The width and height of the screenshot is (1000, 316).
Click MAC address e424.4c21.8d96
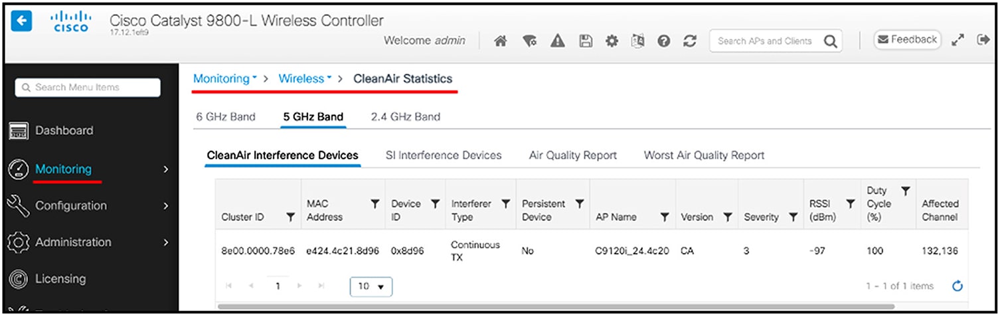click(x=343, y=252)
